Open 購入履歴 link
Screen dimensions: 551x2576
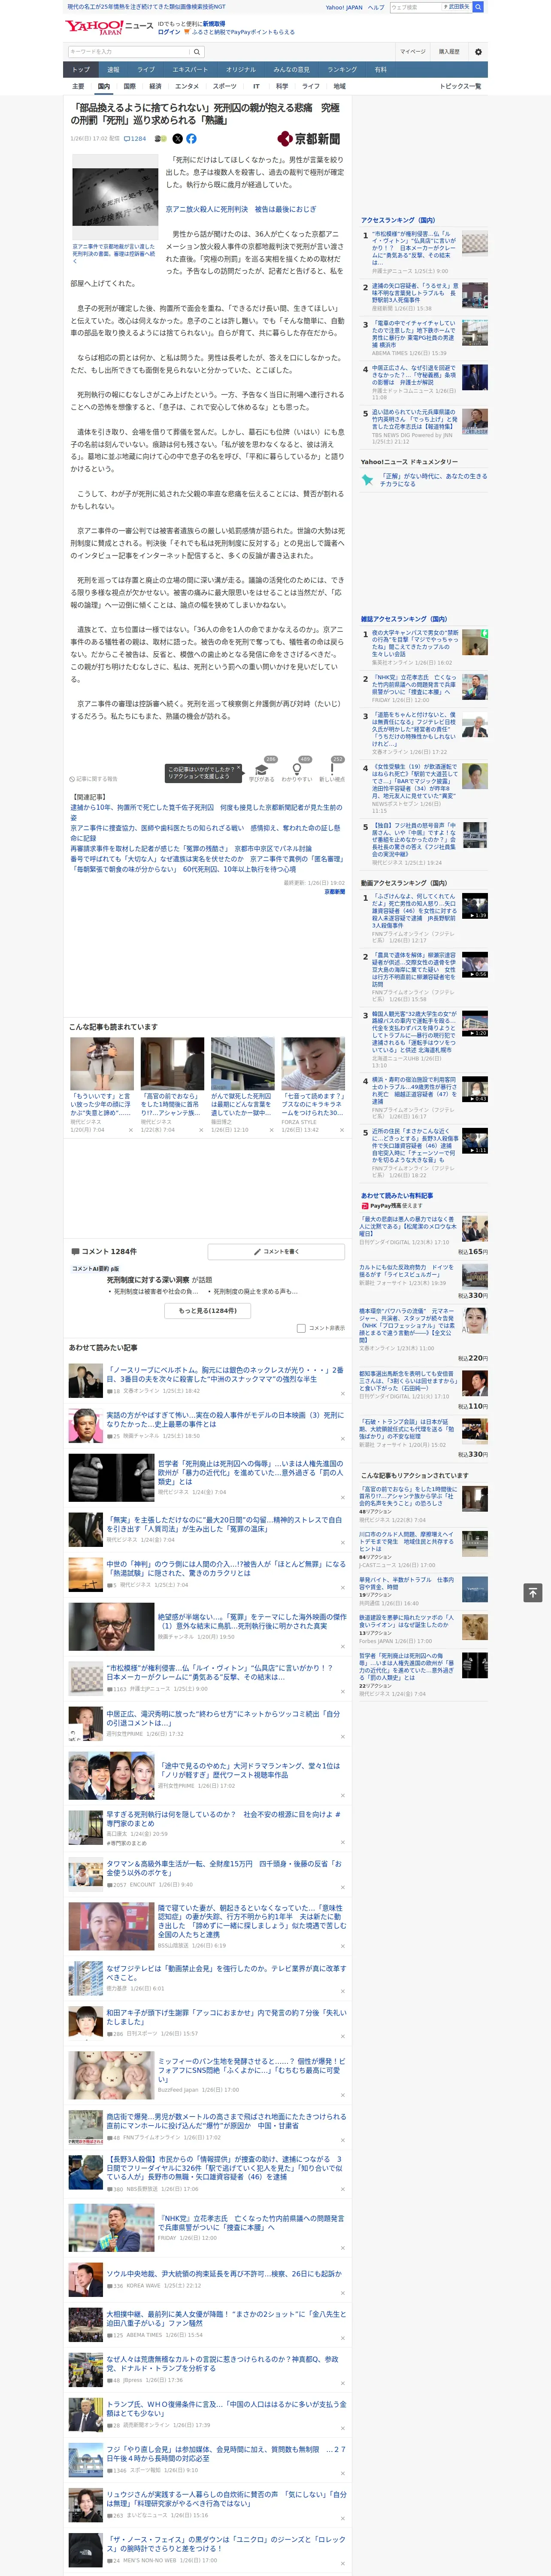point(449,52)
